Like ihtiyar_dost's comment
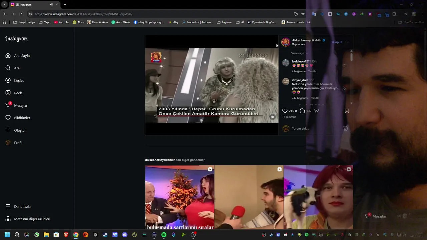427x240 pixels. click(x=345, y=88)
